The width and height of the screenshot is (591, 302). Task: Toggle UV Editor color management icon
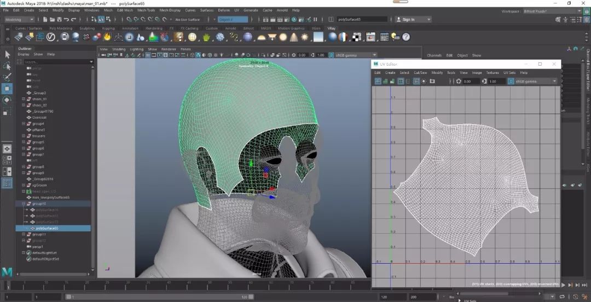coord(511,81)
